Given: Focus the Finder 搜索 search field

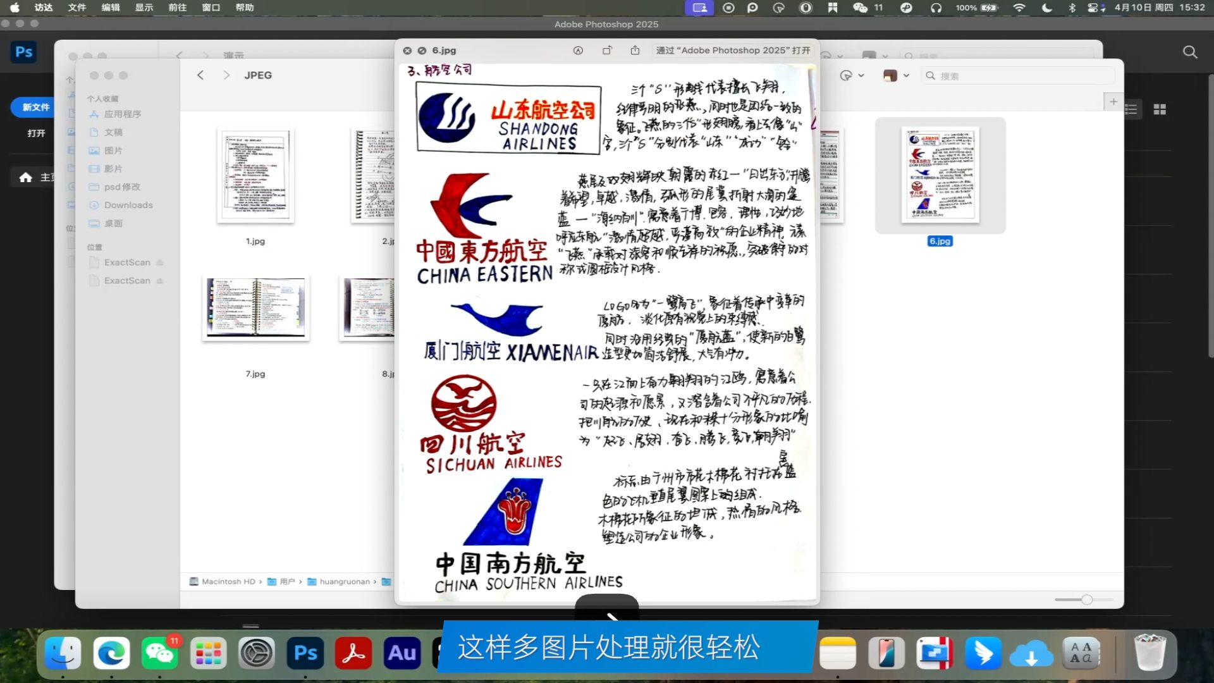Looking at the screenshot, I should tap(1018, 76).
